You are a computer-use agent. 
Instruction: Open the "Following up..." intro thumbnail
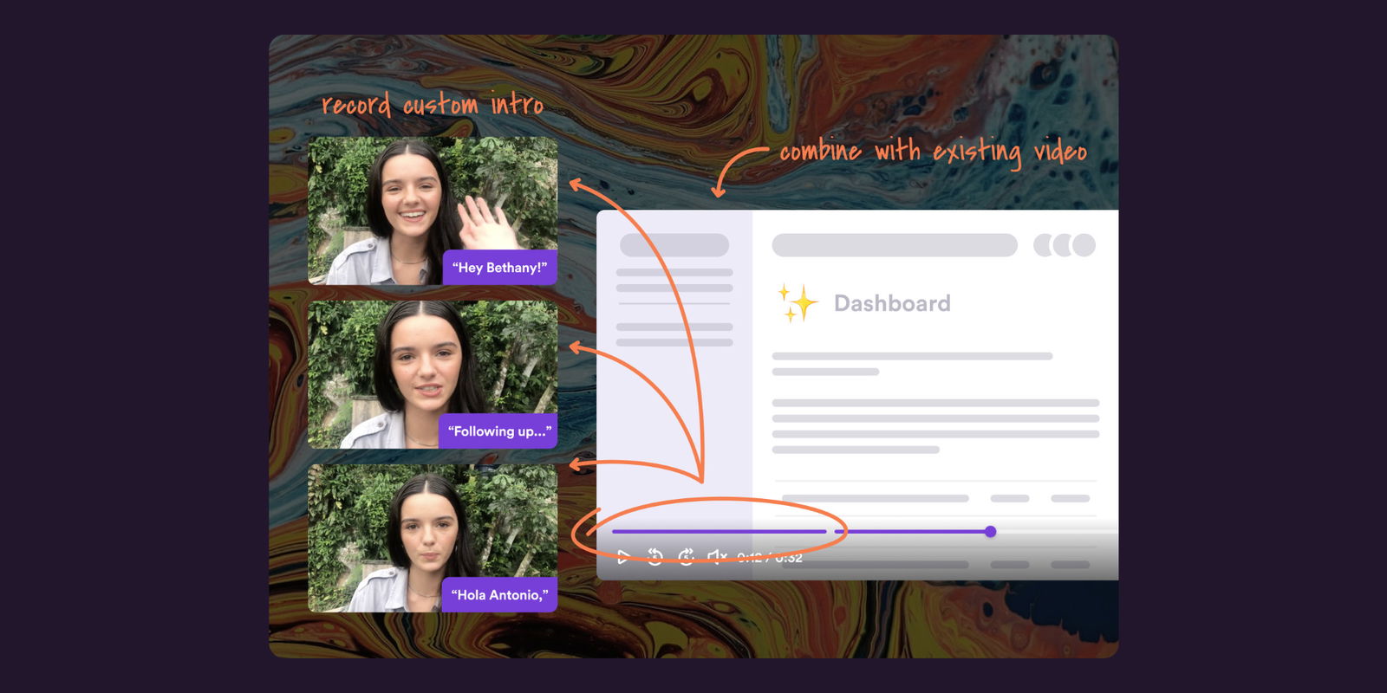click(433, 374)
